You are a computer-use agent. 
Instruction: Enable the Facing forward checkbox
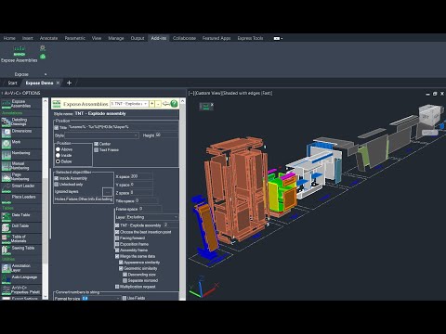pos(117,238)
